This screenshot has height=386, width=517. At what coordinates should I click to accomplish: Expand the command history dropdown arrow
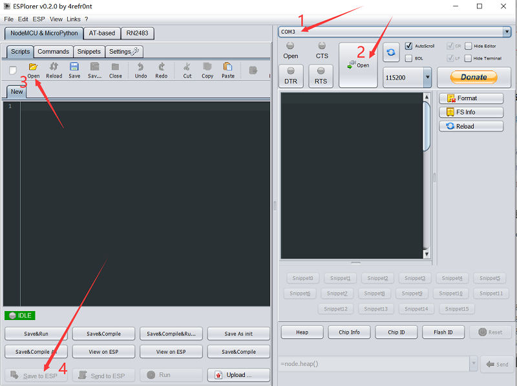coord(474,364)
